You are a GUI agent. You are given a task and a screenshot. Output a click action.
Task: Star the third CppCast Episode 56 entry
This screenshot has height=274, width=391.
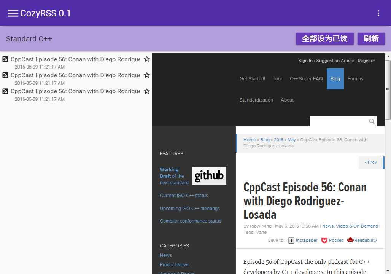click(x=147, y=91)
